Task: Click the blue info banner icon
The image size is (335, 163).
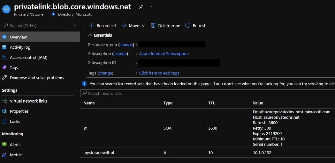Action: (x=84, y=83)
